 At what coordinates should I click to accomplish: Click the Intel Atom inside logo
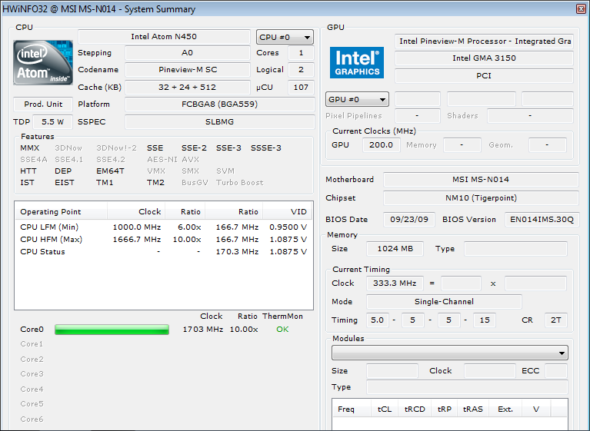click(x=43, y=62)
